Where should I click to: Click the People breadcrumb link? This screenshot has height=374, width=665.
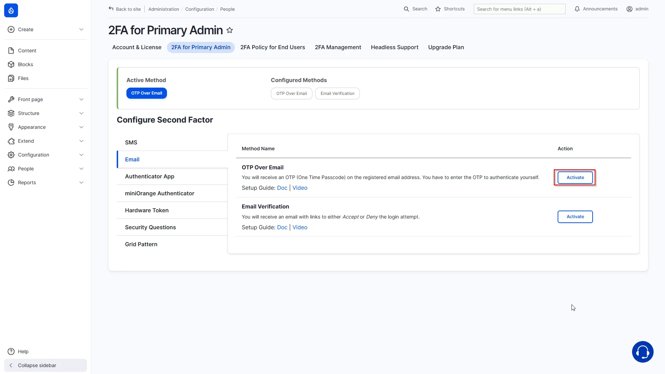[227, 9]
